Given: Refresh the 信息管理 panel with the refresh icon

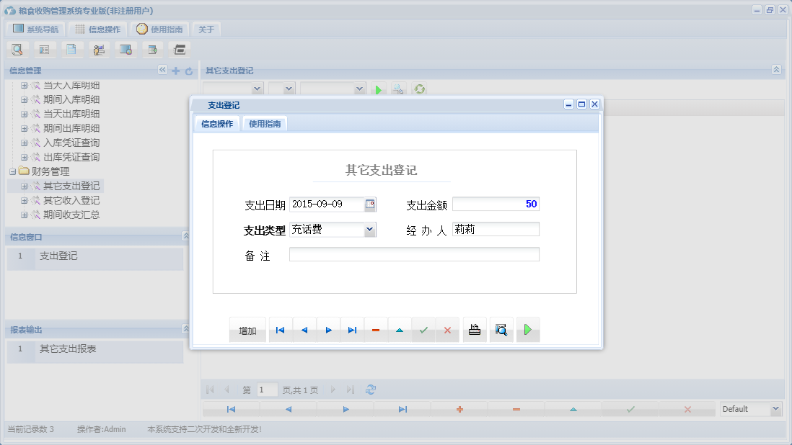Looking at the screenshot, I should pos(187,71).
